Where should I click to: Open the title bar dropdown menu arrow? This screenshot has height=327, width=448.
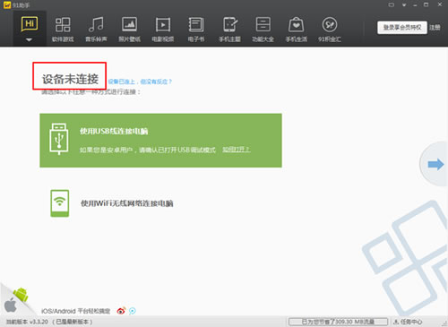point(404,4)
